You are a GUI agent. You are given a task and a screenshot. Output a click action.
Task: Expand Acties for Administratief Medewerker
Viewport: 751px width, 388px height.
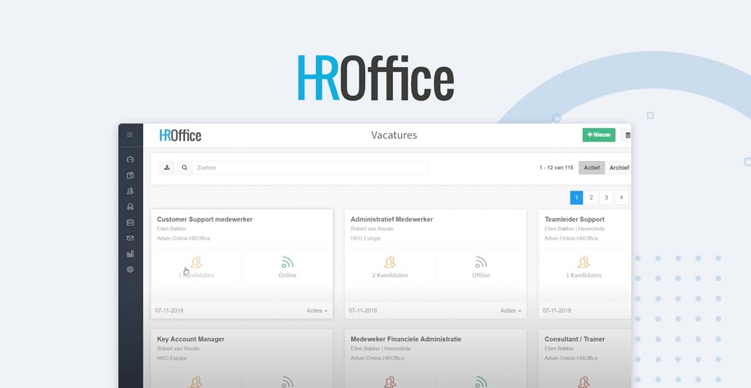[511, 310]
